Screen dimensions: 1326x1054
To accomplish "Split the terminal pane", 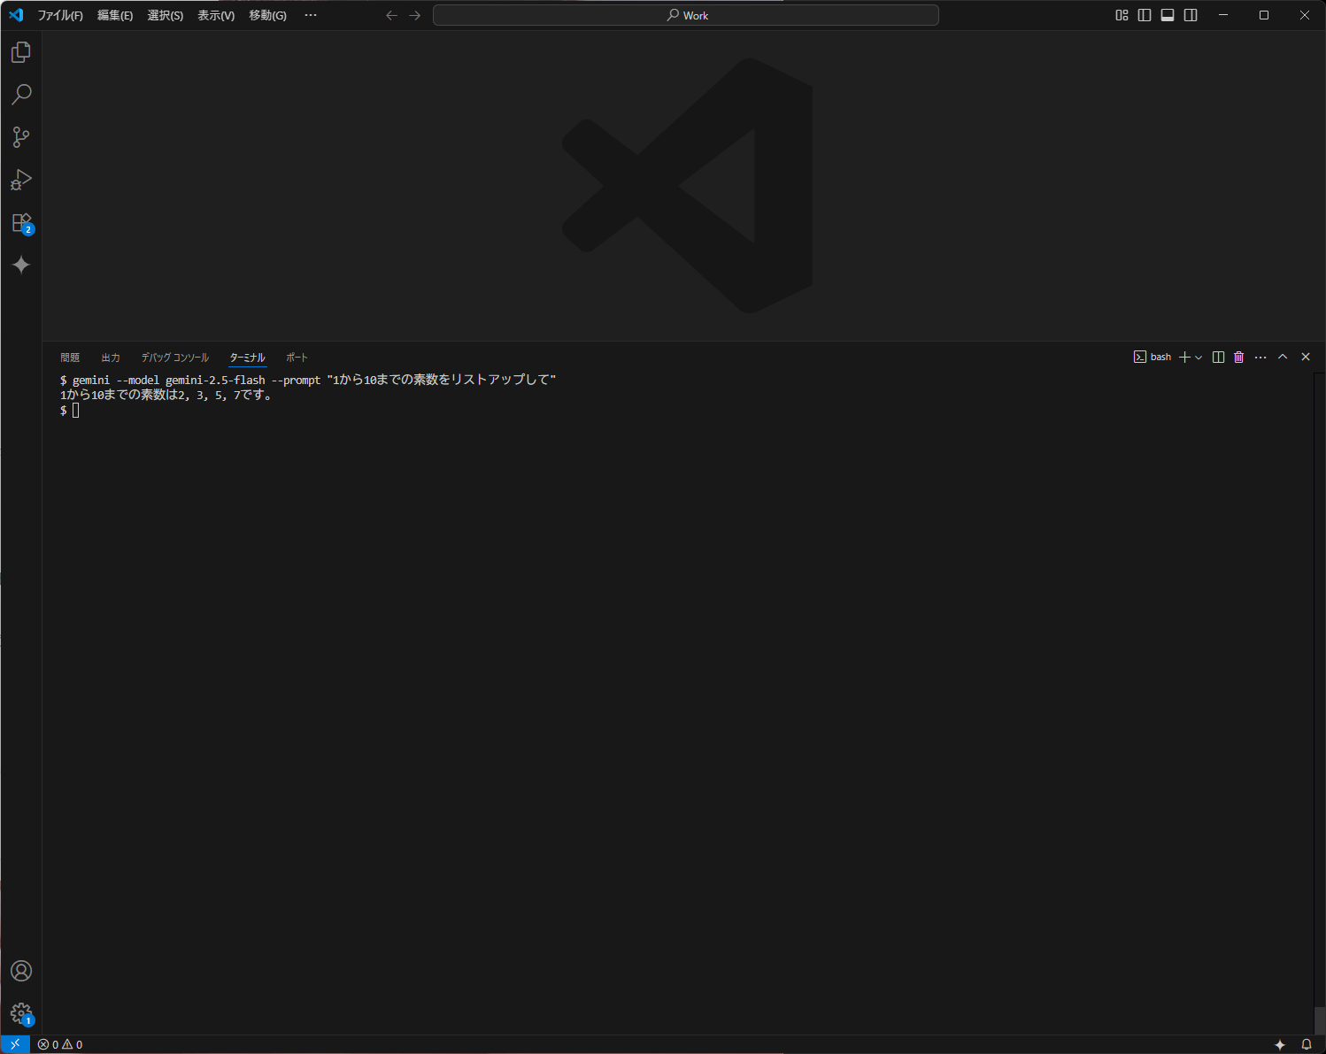I will tap(1217, 357).
